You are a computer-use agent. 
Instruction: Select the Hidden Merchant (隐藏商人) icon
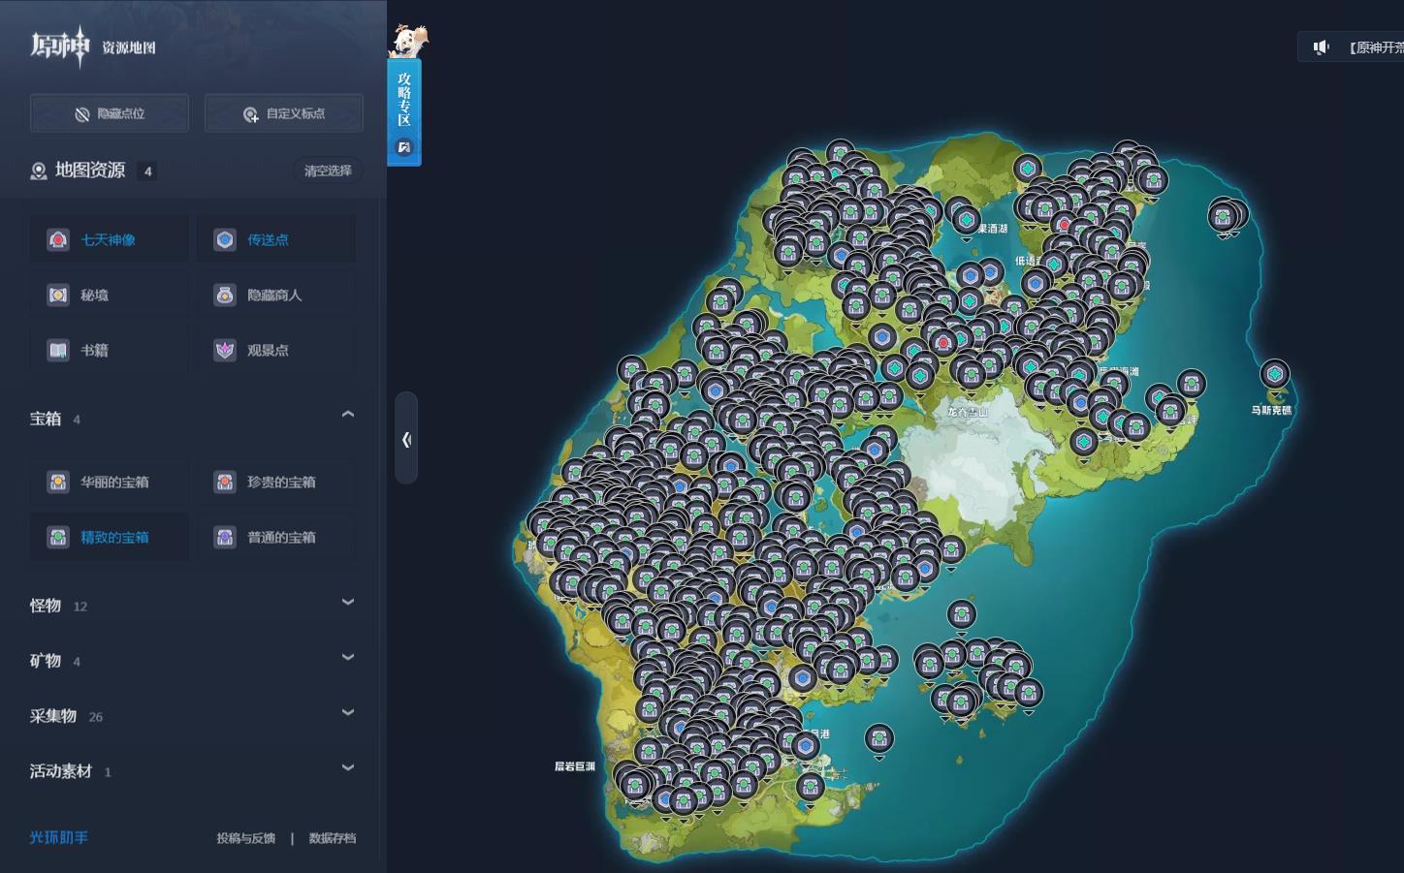click(225, 295)
